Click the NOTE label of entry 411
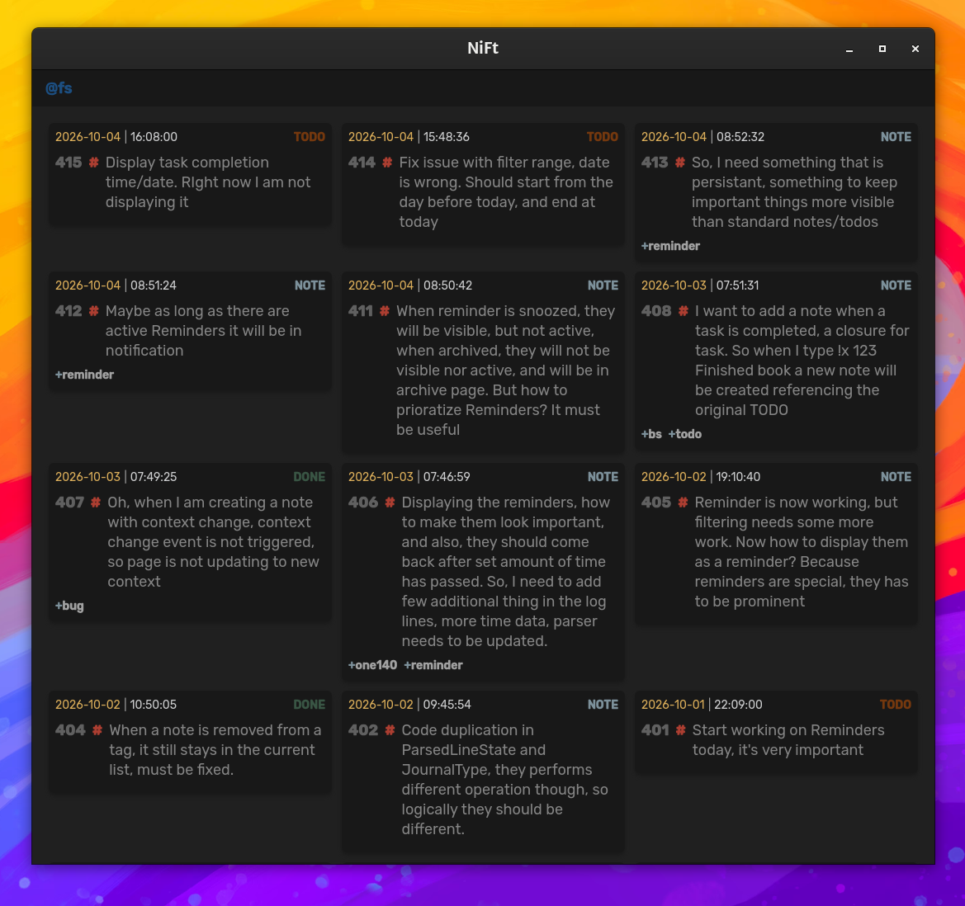This screenshot has height=906, width=965. (603, 285)
